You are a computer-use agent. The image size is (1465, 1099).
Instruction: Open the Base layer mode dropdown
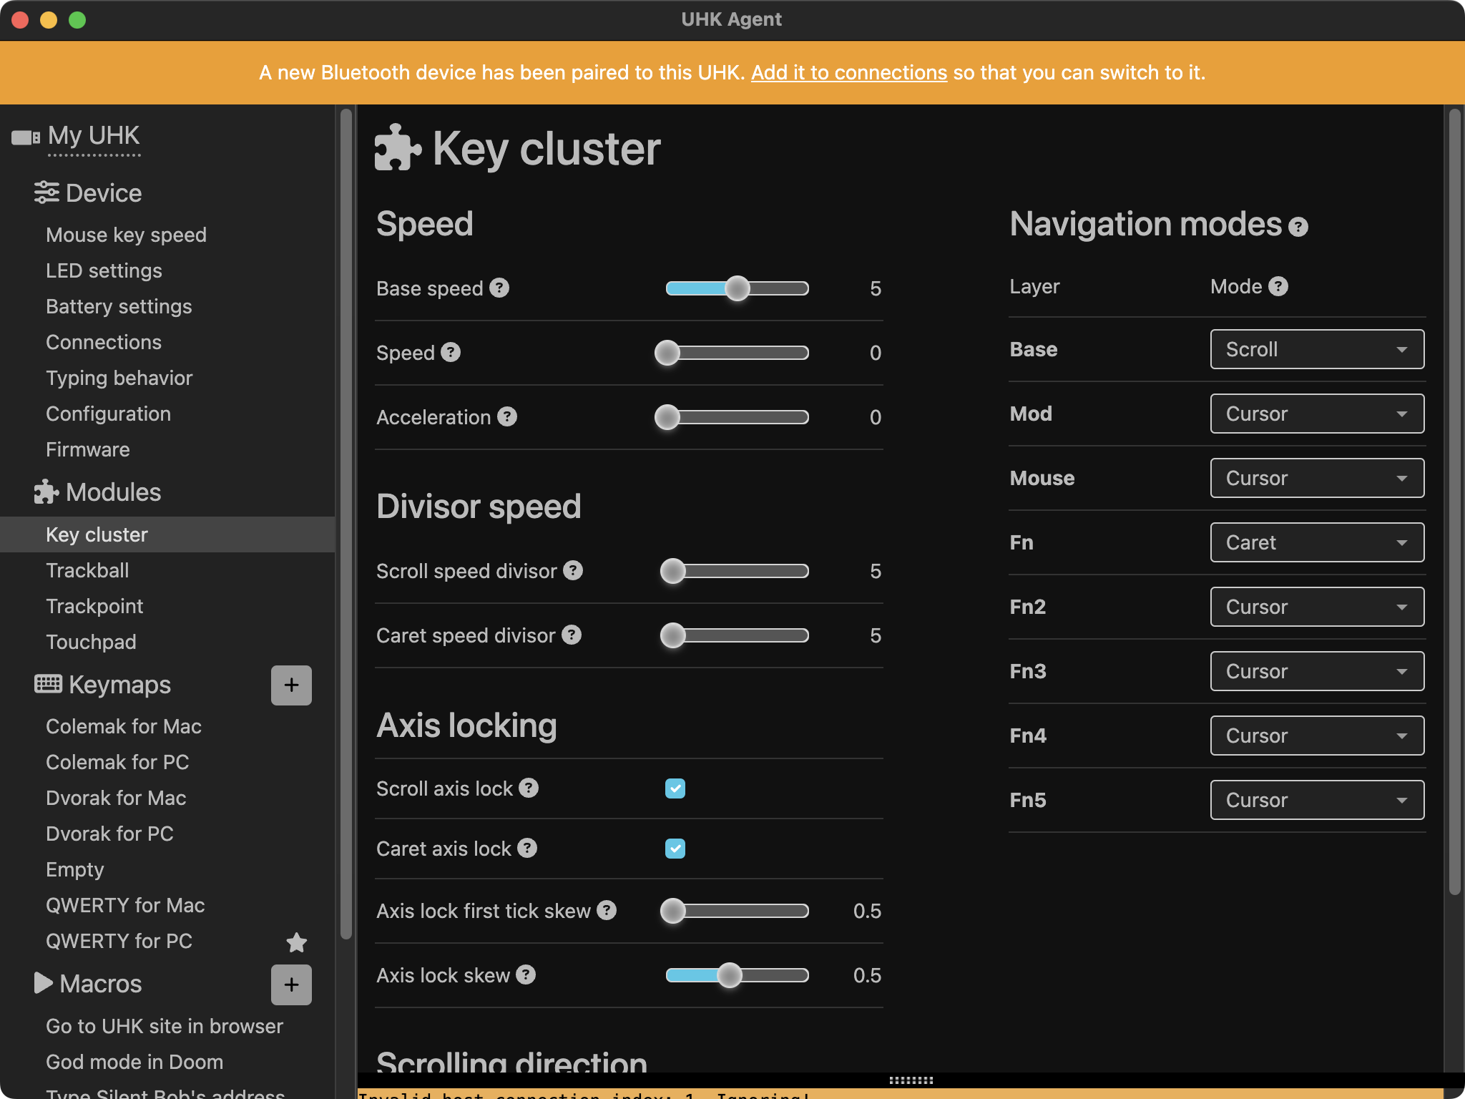(1317, 349)
